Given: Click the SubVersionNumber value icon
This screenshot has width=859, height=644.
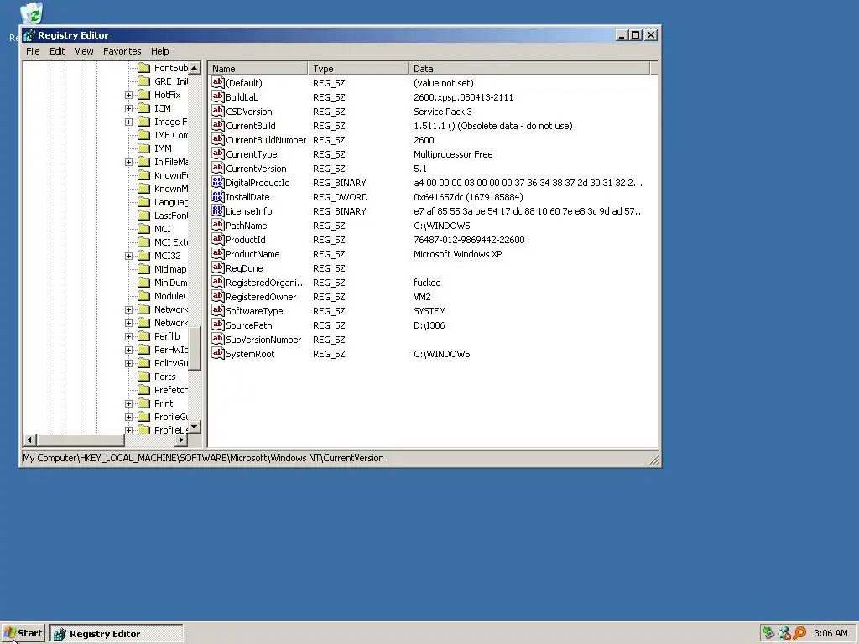Looking at the screenshot, I should pyautogui.click(x=218, y=339).
